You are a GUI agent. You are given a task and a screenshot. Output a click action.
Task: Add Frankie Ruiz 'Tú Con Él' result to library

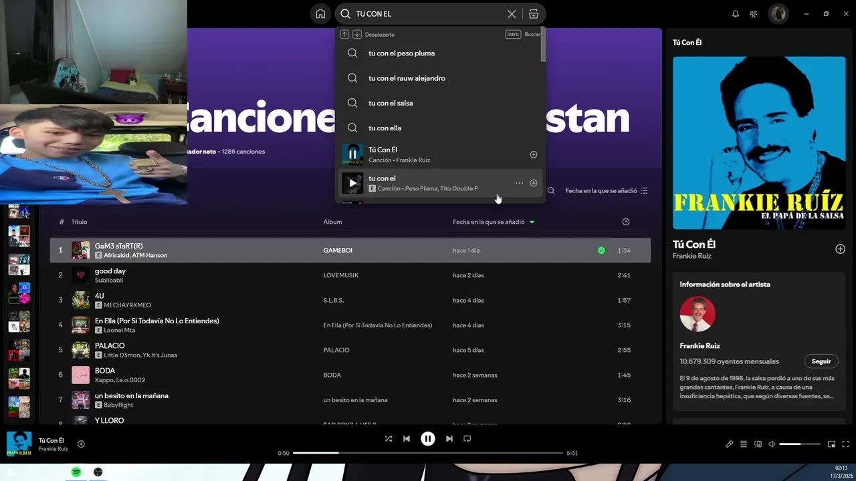(534, 154)
